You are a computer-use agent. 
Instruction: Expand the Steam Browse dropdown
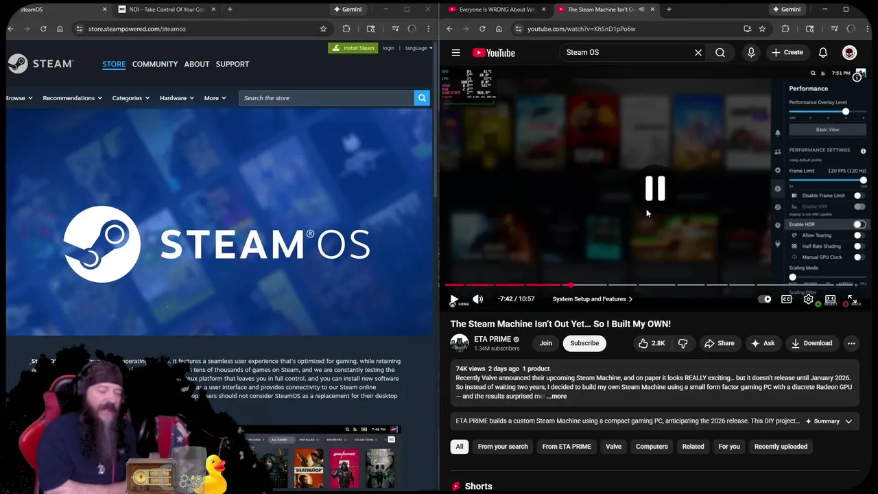pyautogui.click(x=19, y=98)
